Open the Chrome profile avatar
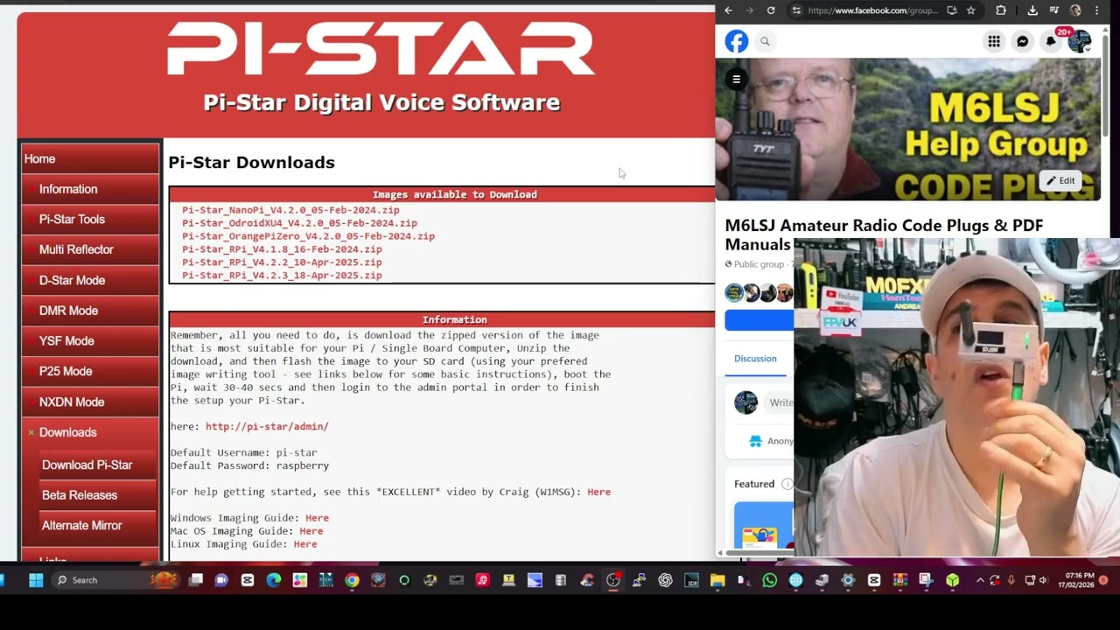This screenshot has height=630, width=1120. tap(1075, 10)
